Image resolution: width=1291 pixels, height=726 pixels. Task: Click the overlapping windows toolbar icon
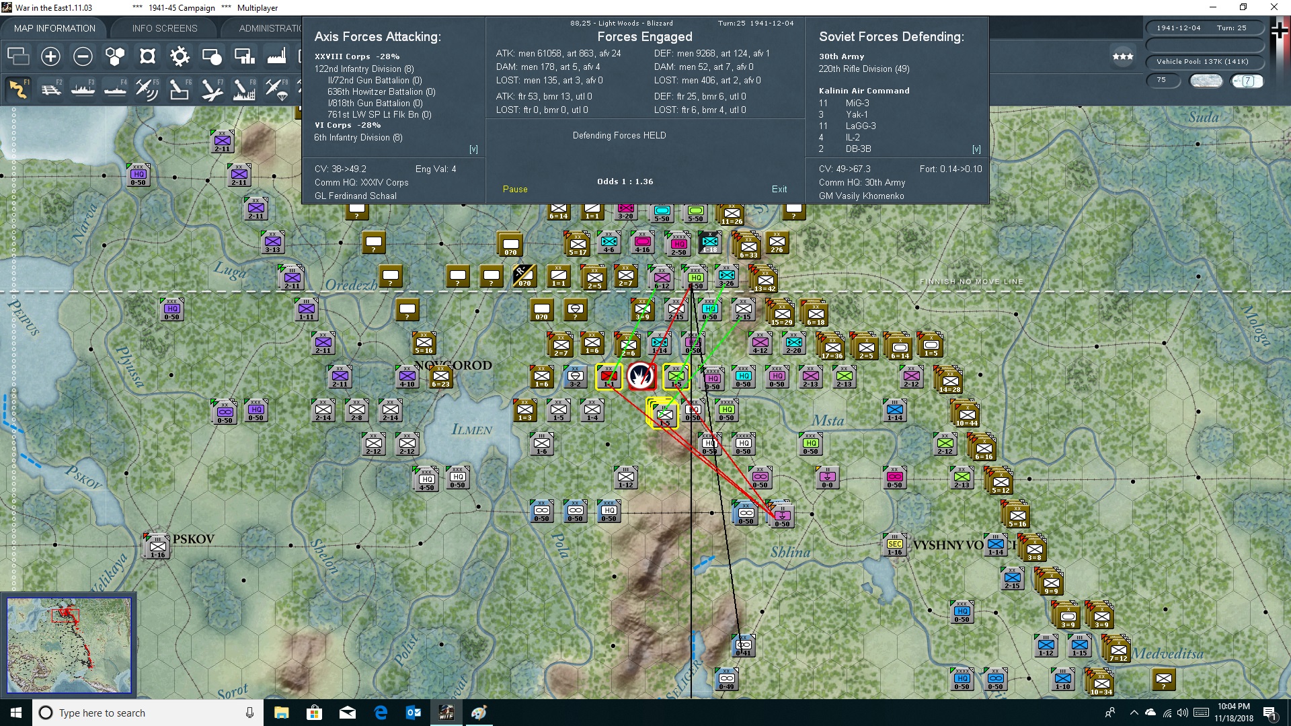tap(18, 56)
